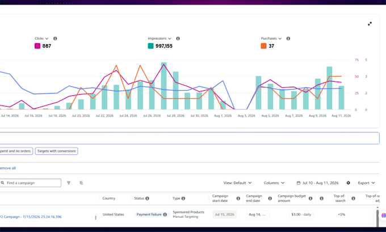
Task: Open the Columns dropdown
Action: 274,183
